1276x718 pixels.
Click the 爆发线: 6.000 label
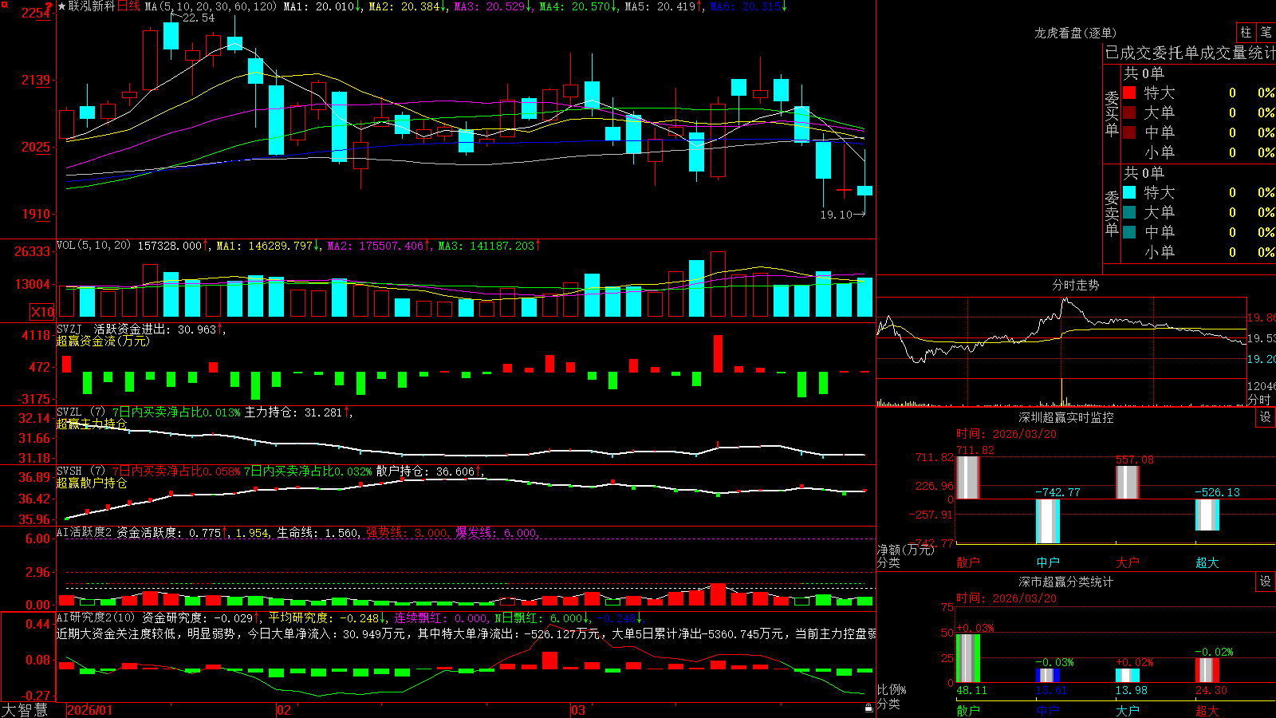[x=496, y=533]
